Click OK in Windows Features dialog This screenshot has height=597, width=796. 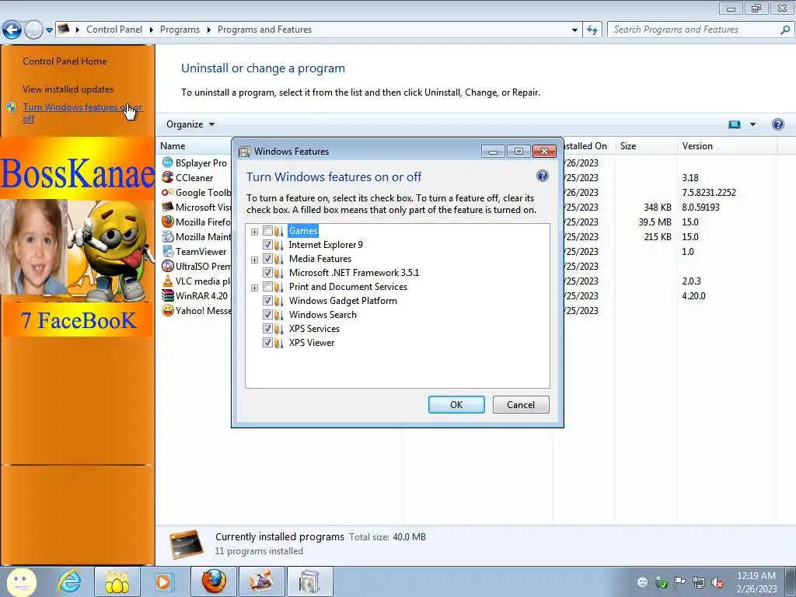[x=456, y=404]
